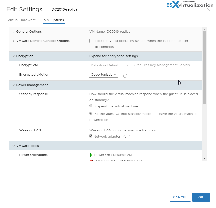Image resolution: width=216 pixels, height=208 pixels.
Task: Click the green Power On / Resume VM icon
Action: 91,155
